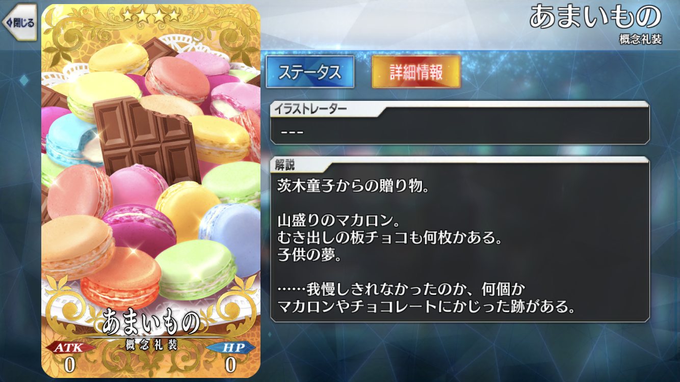Click the light green macaron at card bottom
The image size is (680, 382).
pyautogui.click(x=195, y=270)
